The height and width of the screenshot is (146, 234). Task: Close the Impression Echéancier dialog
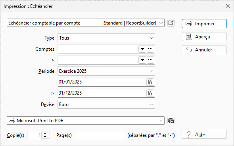[x=228, y=6]
